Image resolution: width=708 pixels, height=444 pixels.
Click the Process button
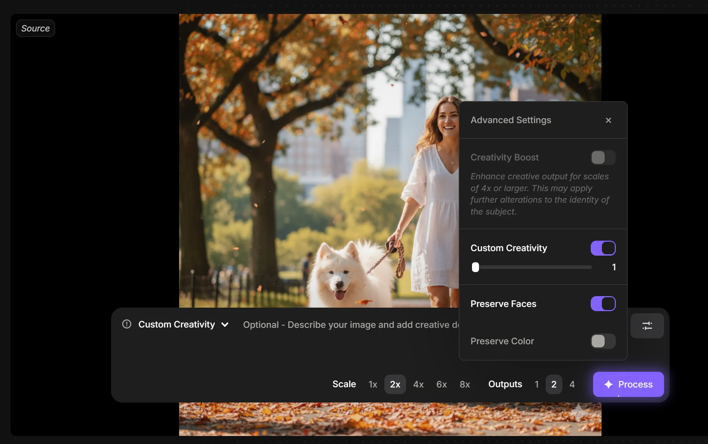628,384
